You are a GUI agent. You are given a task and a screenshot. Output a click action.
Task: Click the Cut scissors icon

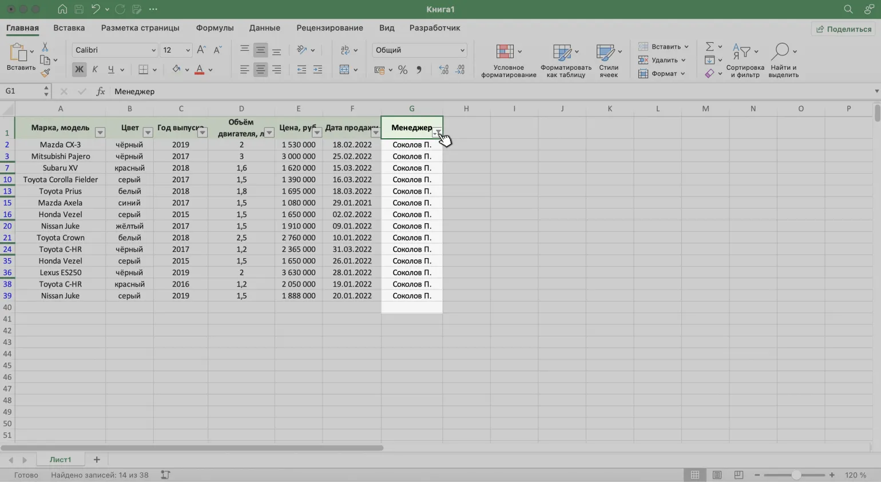(45, 47)
